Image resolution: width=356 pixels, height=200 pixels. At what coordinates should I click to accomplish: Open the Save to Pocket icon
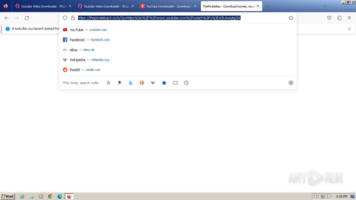pos(329,18)
